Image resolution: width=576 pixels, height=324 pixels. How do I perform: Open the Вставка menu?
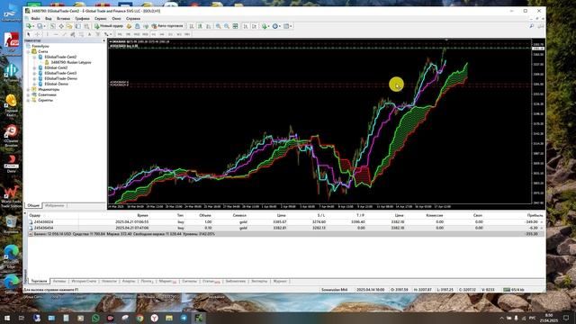pyautogui.click(x=63, y=18)
